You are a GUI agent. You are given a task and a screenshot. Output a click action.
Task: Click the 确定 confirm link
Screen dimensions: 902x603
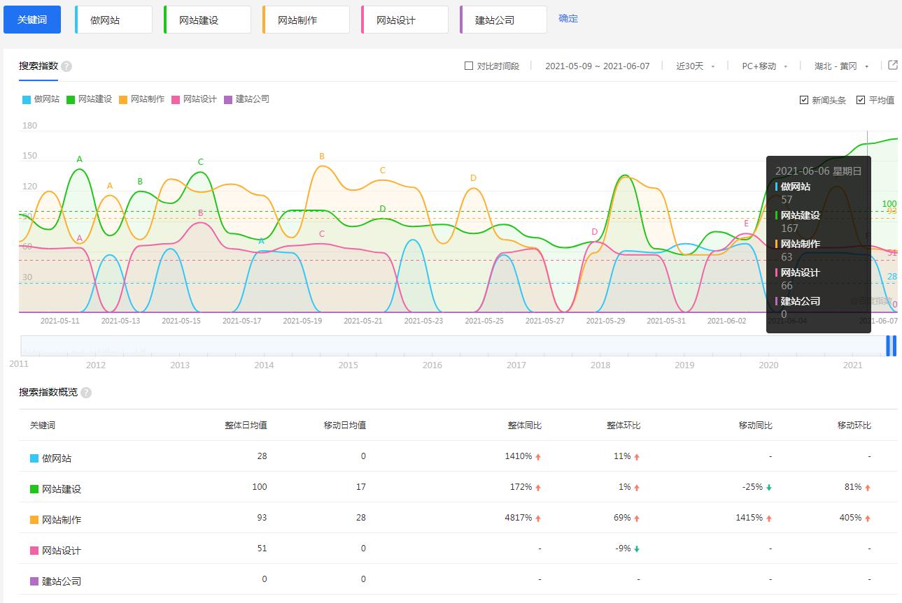click(568, 19)
